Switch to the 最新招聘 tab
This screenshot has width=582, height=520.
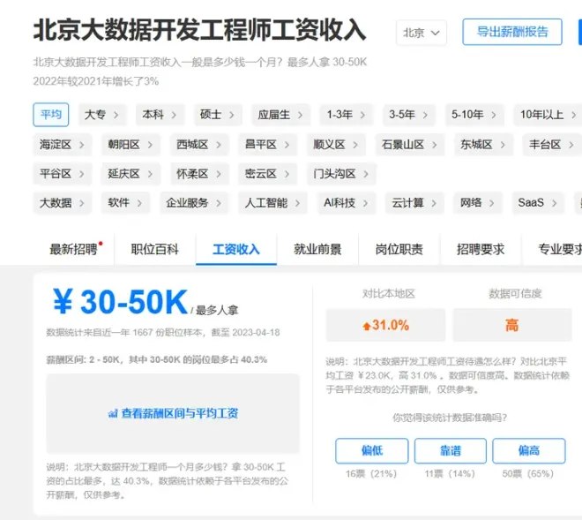coord(74,250)
